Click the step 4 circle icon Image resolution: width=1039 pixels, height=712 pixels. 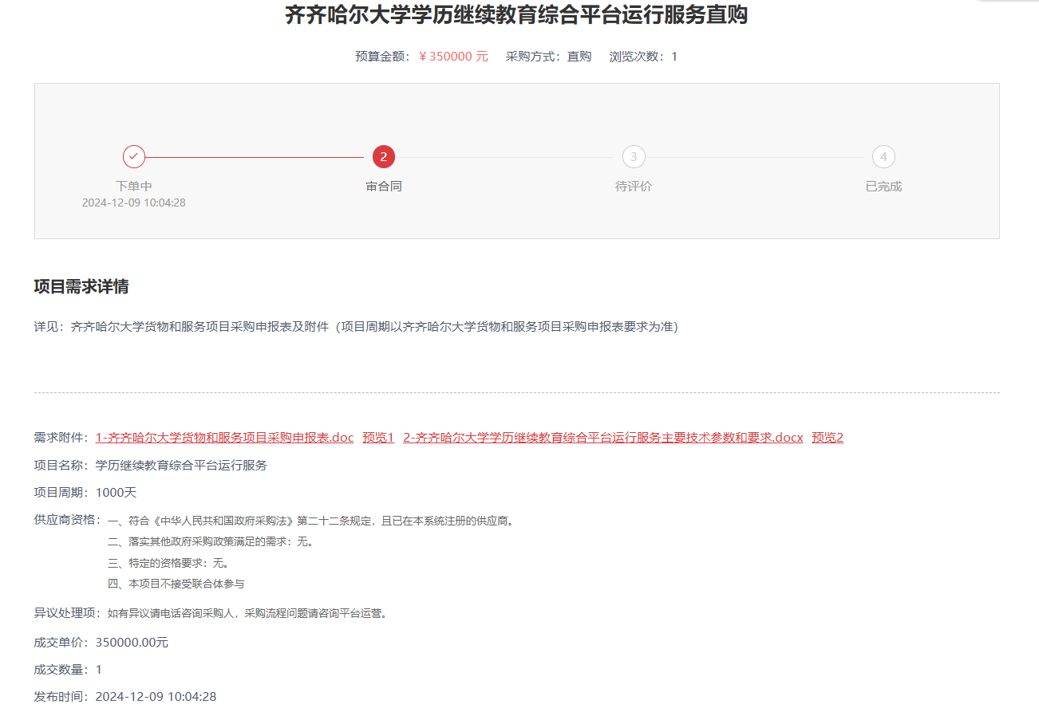[883, 157]
